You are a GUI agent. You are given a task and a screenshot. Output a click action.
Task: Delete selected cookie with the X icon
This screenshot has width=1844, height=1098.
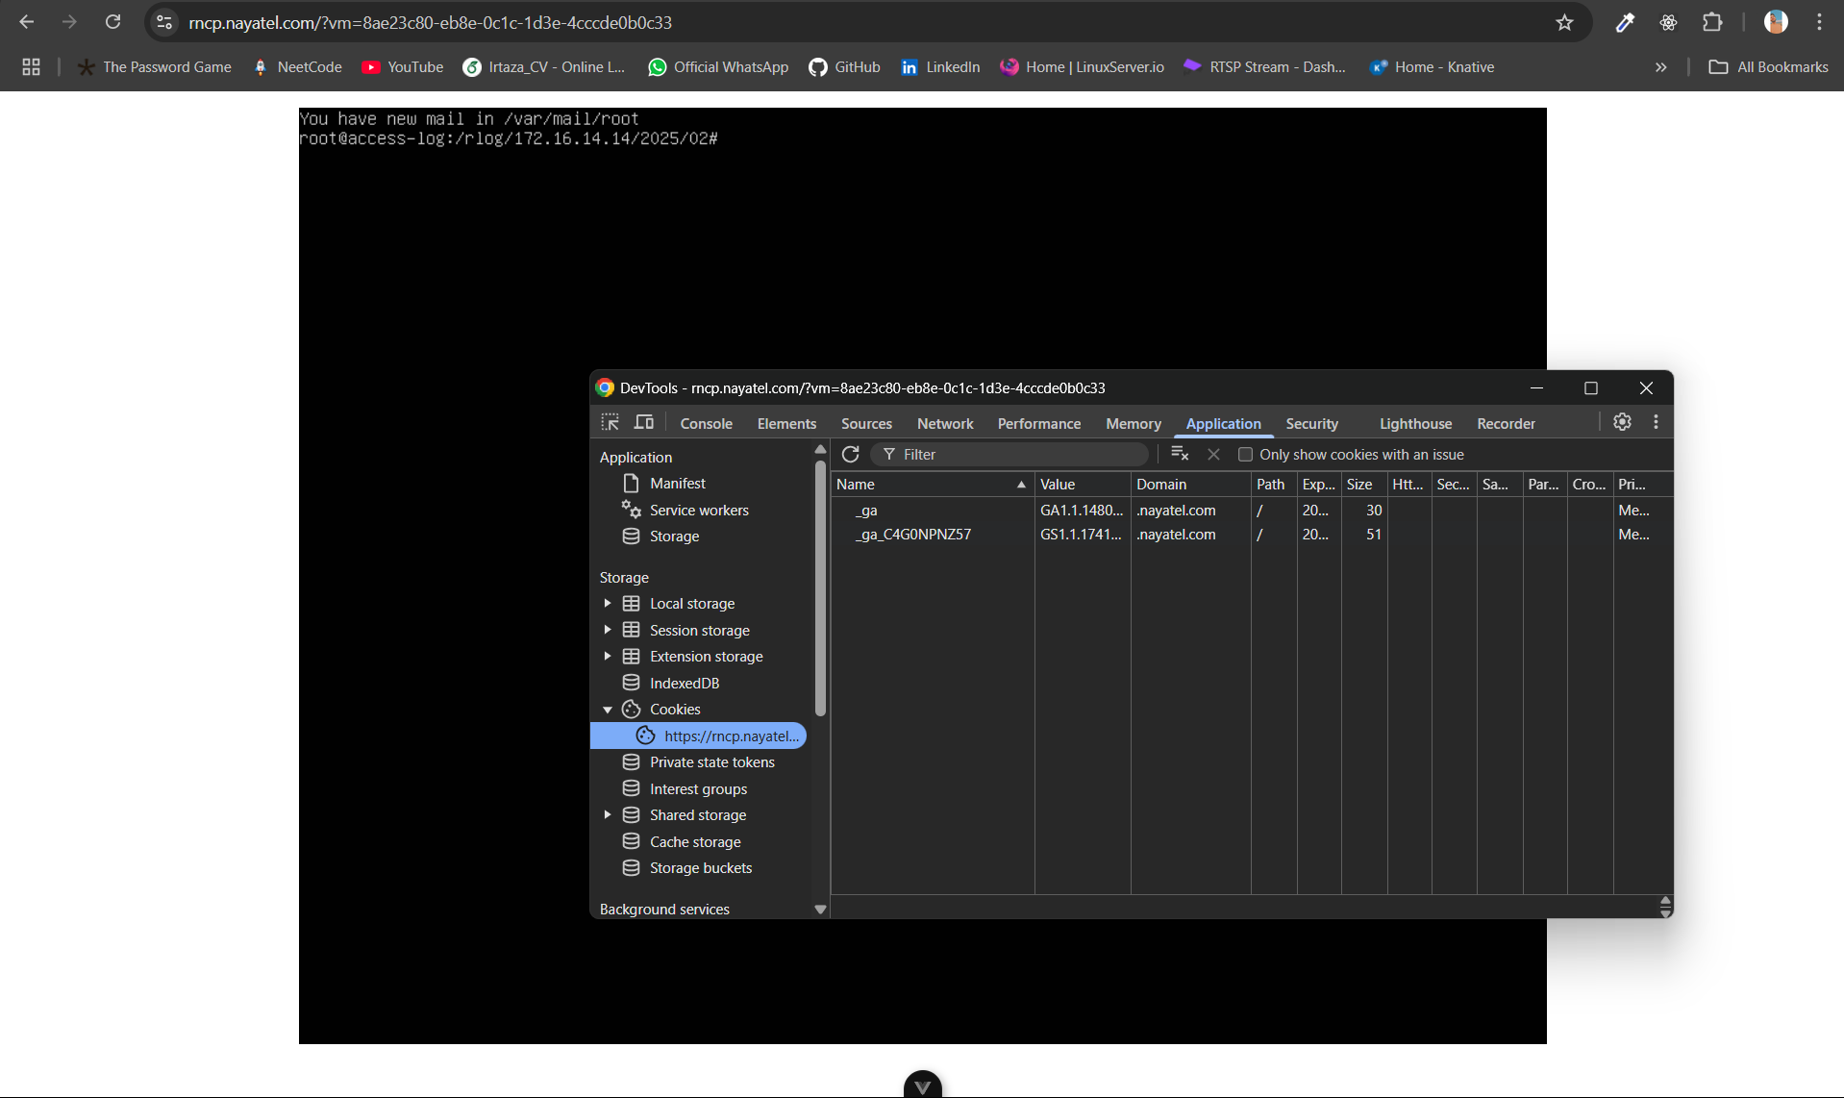click(1213, 454)
